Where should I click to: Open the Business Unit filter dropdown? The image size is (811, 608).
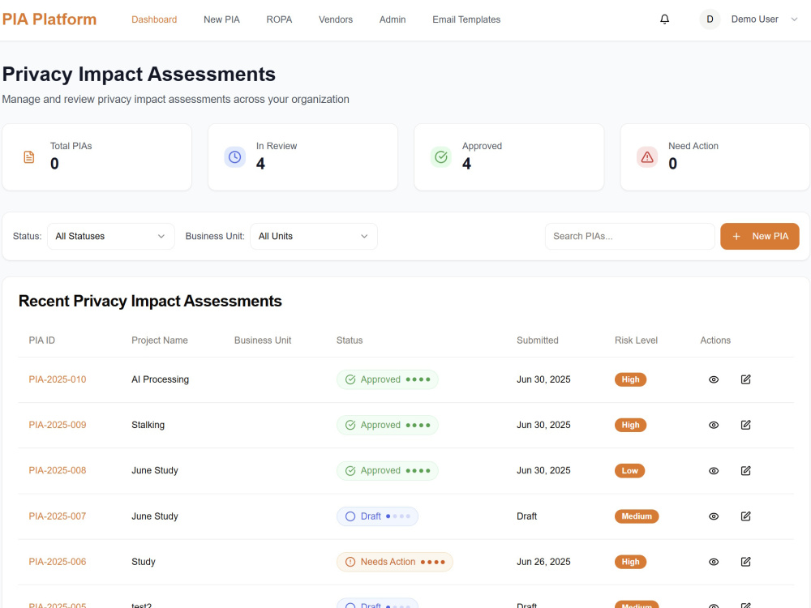coord(313,236)
